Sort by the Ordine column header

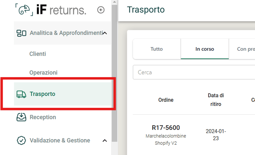(x=166, y=100)
